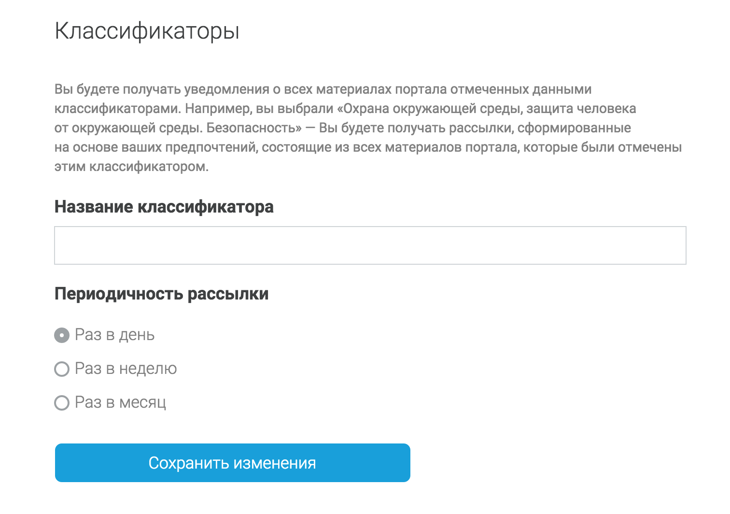
Task: Click the "Классификаторы" page heading
Action: 147,31
